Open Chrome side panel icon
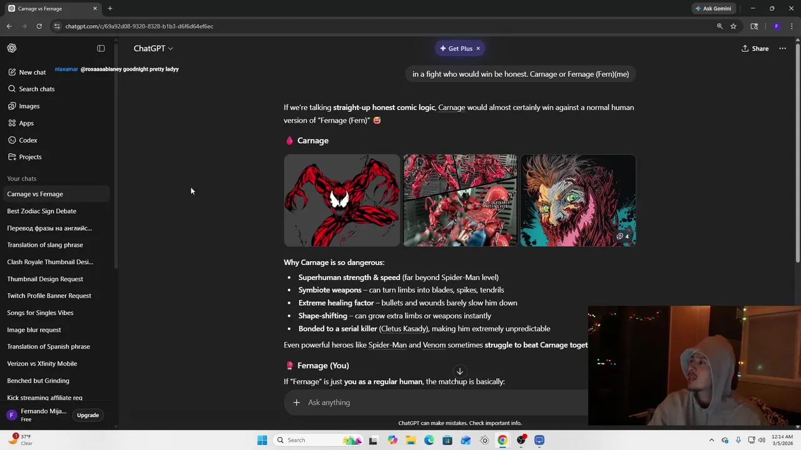801x450 pixels. pos(754,26)
